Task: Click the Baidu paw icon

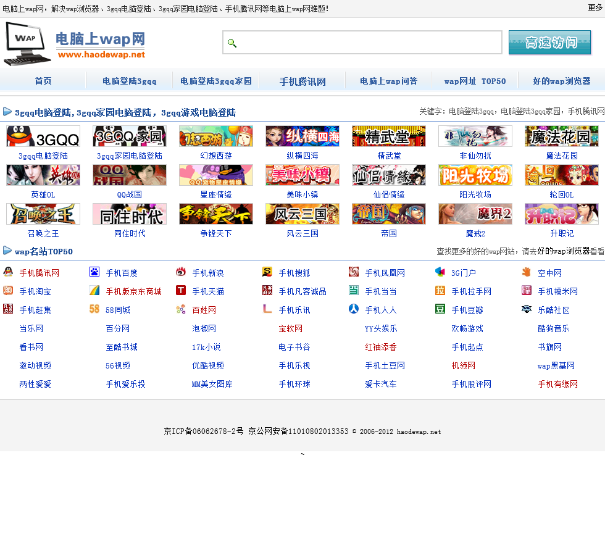Action: [94, 272]
